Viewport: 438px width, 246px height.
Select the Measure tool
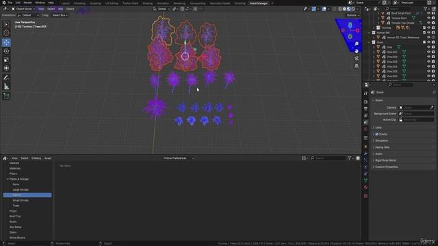click(6, 87)
